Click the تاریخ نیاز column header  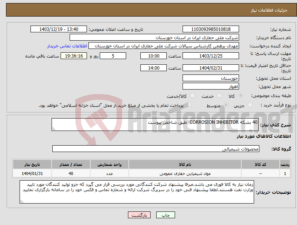32,164
